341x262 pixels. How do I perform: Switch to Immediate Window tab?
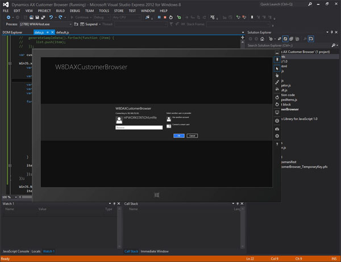pos(155,251)
